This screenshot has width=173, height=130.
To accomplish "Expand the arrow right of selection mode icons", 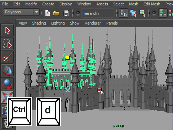I will pos(154,13).
